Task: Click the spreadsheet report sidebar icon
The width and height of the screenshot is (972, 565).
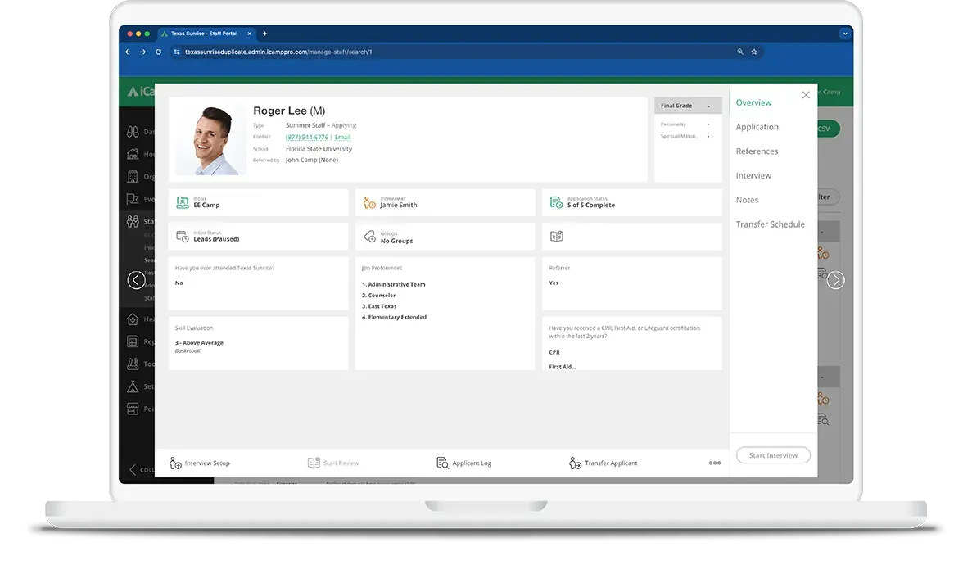Action: point(133,341)
